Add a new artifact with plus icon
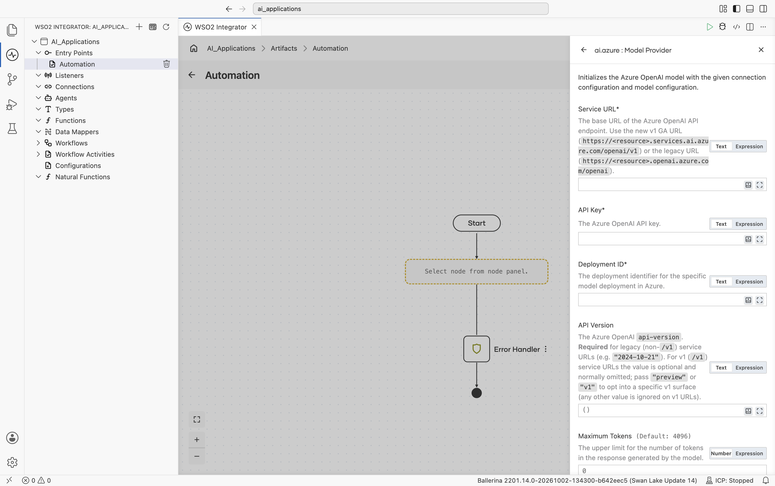 139,27
